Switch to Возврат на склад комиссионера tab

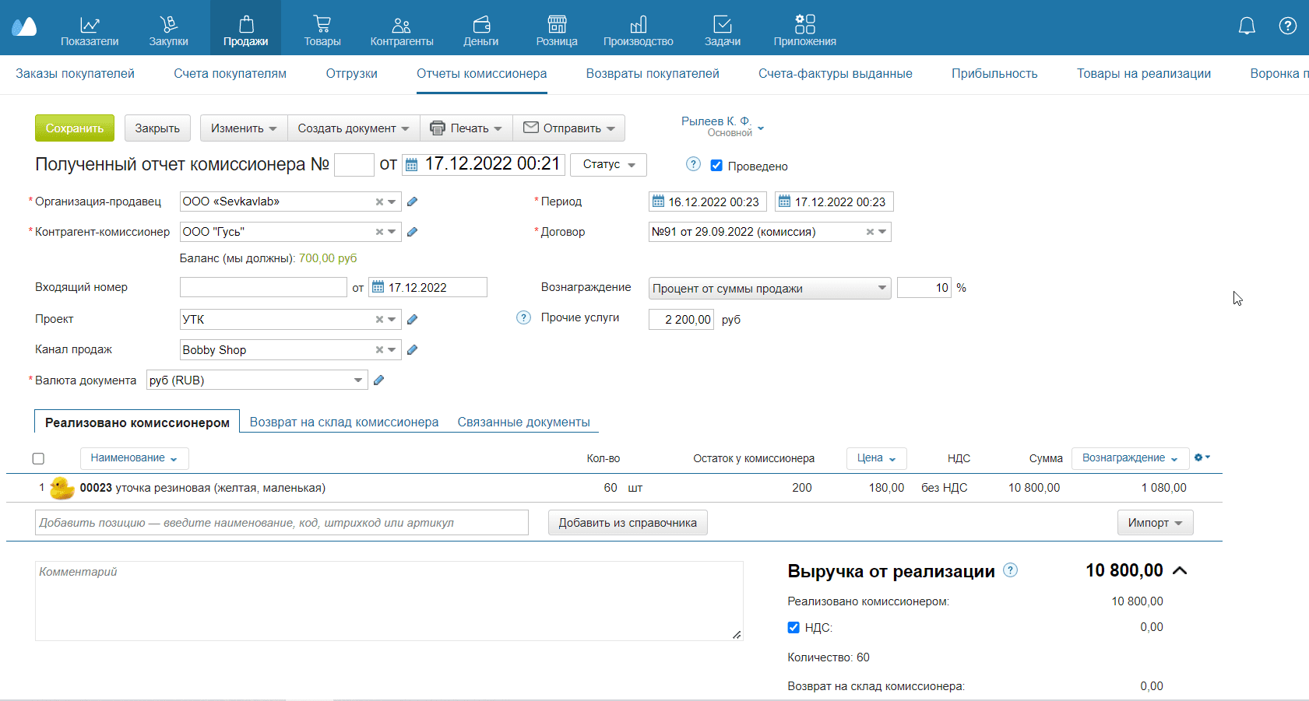pos(343,422)
